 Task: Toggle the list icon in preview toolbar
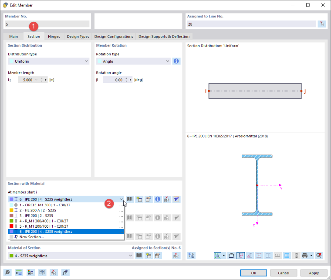pos(296,256)
